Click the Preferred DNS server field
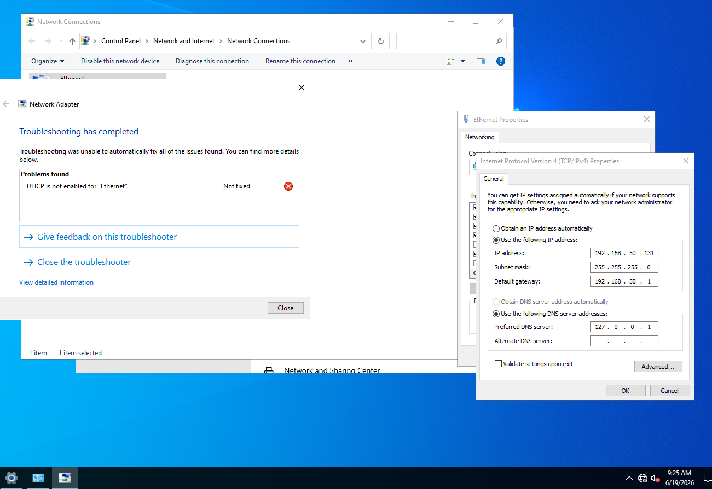Image resolution: width=712 pixels, height=489 pixels. click(x=624, y=327)
